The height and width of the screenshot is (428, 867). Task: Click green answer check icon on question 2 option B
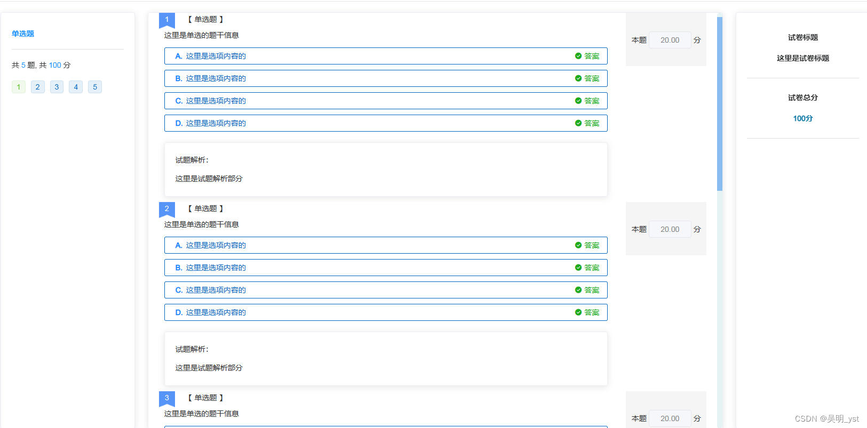pos(578,268)
